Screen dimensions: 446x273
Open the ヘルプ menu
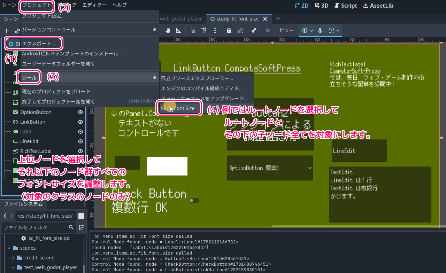click(120, 5)
